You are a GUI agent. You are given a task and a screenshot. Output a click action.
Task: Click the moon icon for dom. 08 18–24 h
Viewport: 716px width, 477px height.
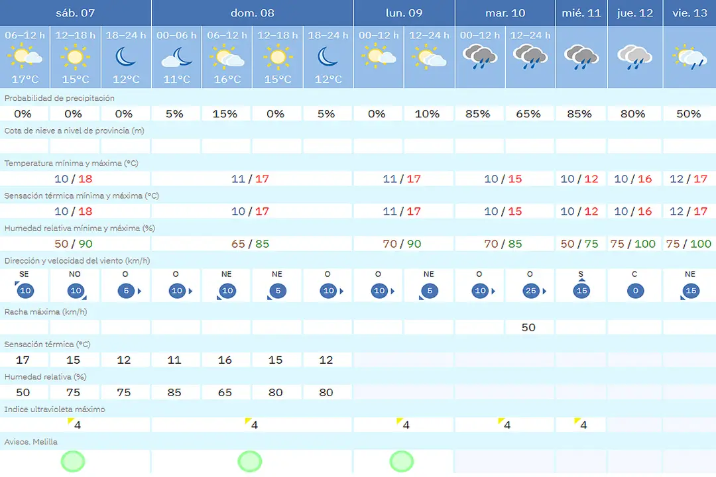coord(328,57)
